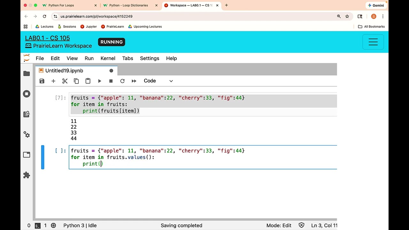Image resolution: width=409 pixels, height=230 pixels.
Task: Open a new browser tab
Action: pyautogui.click(x=226, y=5)
